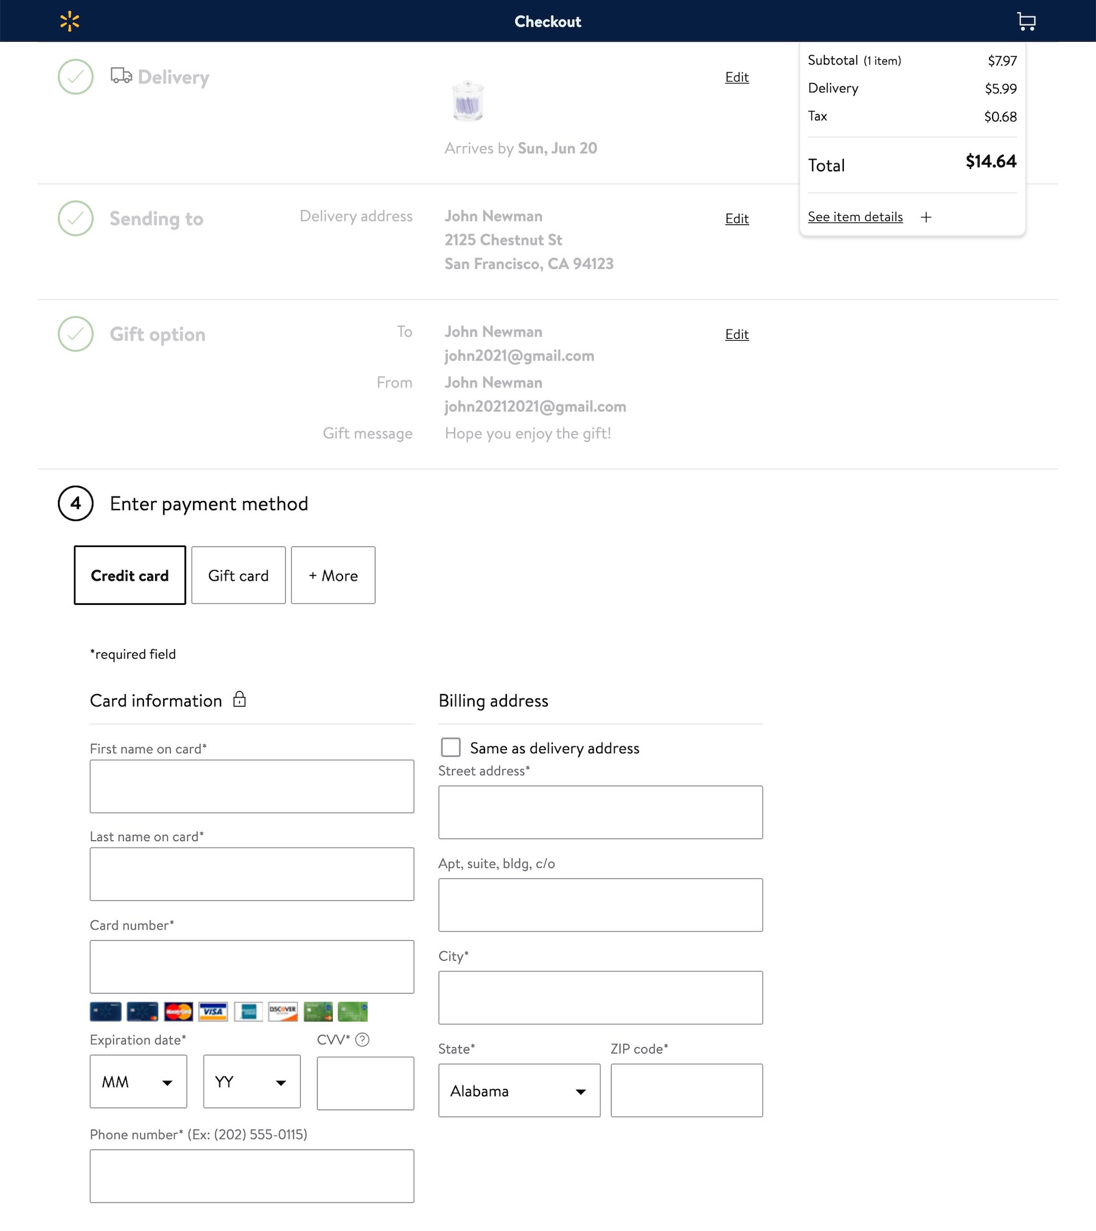Click the CVV help question mark
Image resolution: width=1096 pixels, height=1231 pixels.
(362, 1039)
